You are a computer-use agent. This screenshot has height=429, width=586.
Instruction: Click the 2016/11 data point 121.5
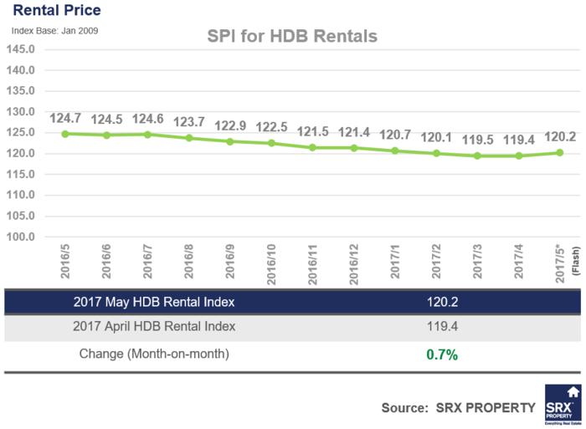click(313, 147)
